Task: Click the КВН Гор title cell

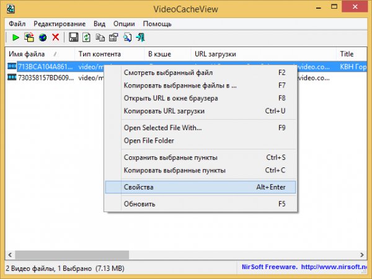Action: (353, 67)
